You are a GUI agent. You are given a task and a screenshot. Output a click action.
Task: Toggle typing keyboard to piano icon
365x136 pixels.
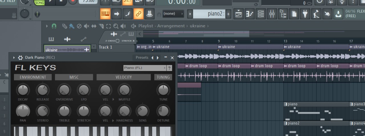pyautogui.click(x=105, y=14)
